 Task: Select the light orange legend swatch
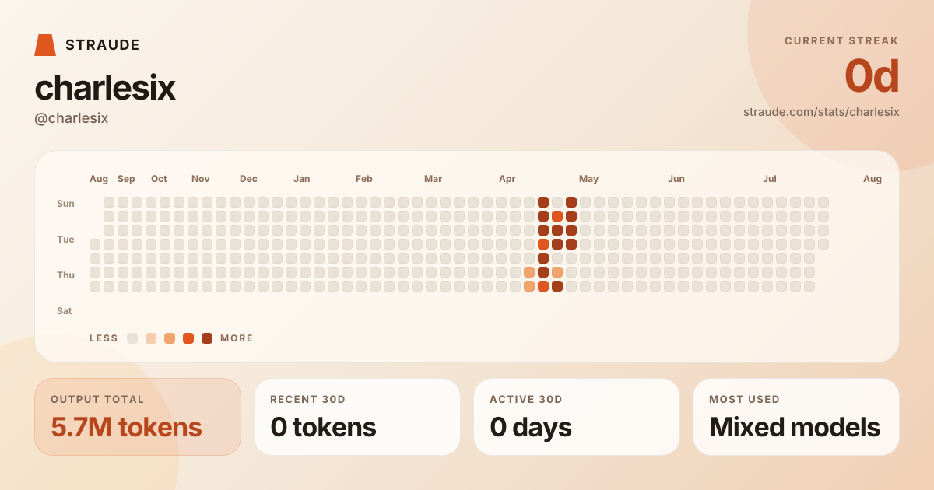pos(170,338)
